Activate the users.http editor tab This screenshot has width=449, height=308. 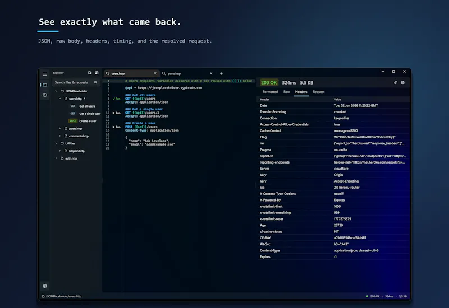click(131, 73)
